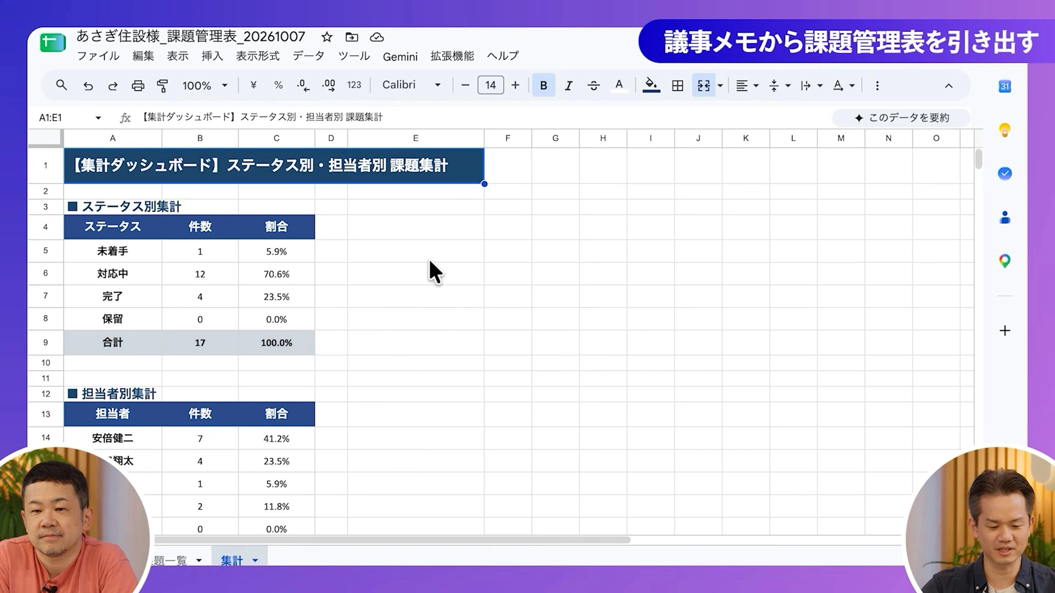Screen dimensions: 1055x593
Task: Select the paint format roller icon
Action: coord(163,86)
